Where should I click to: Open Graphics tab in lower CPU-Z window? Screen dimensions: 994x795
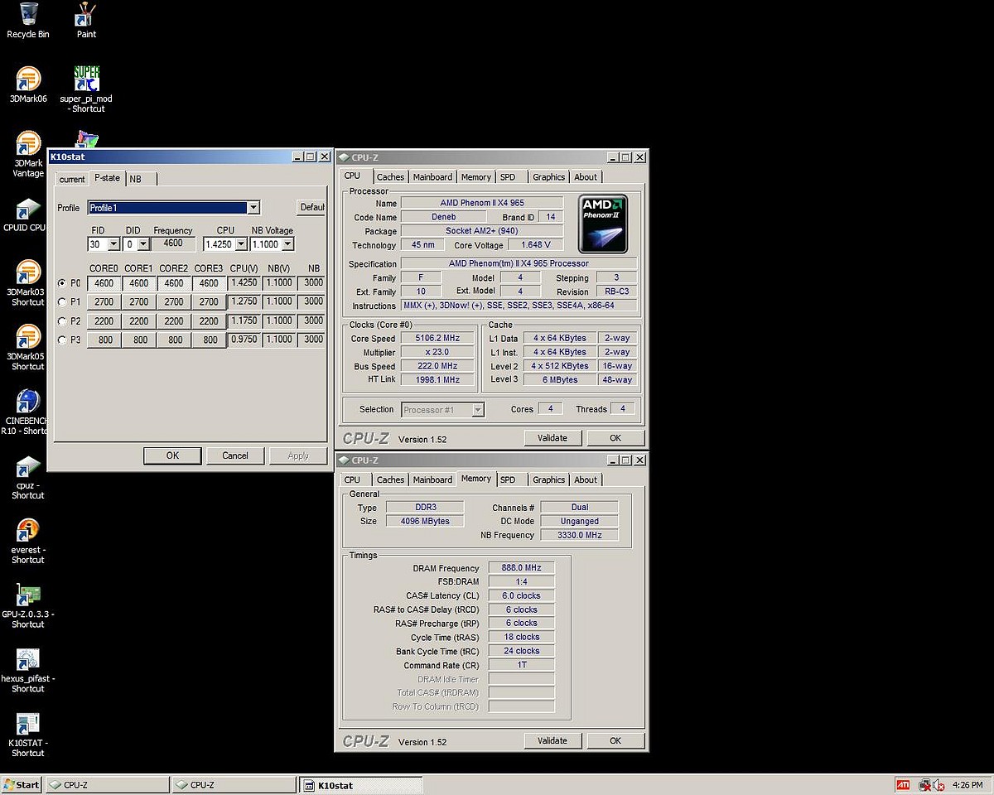point(548,480)
